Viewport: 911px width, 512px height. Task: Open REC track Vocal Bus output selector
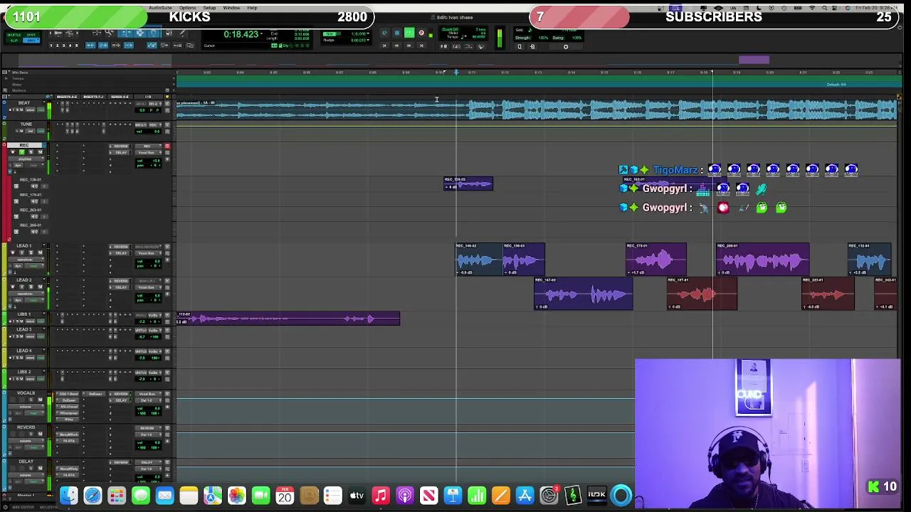click(x=148, y=153)
